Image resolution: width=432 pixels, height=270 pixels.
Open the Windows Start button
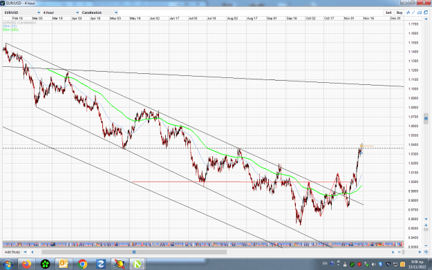pyautogui.click(x=8, y=264)
